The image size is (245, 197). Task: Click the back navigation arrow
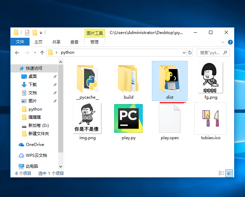[17, 53]
